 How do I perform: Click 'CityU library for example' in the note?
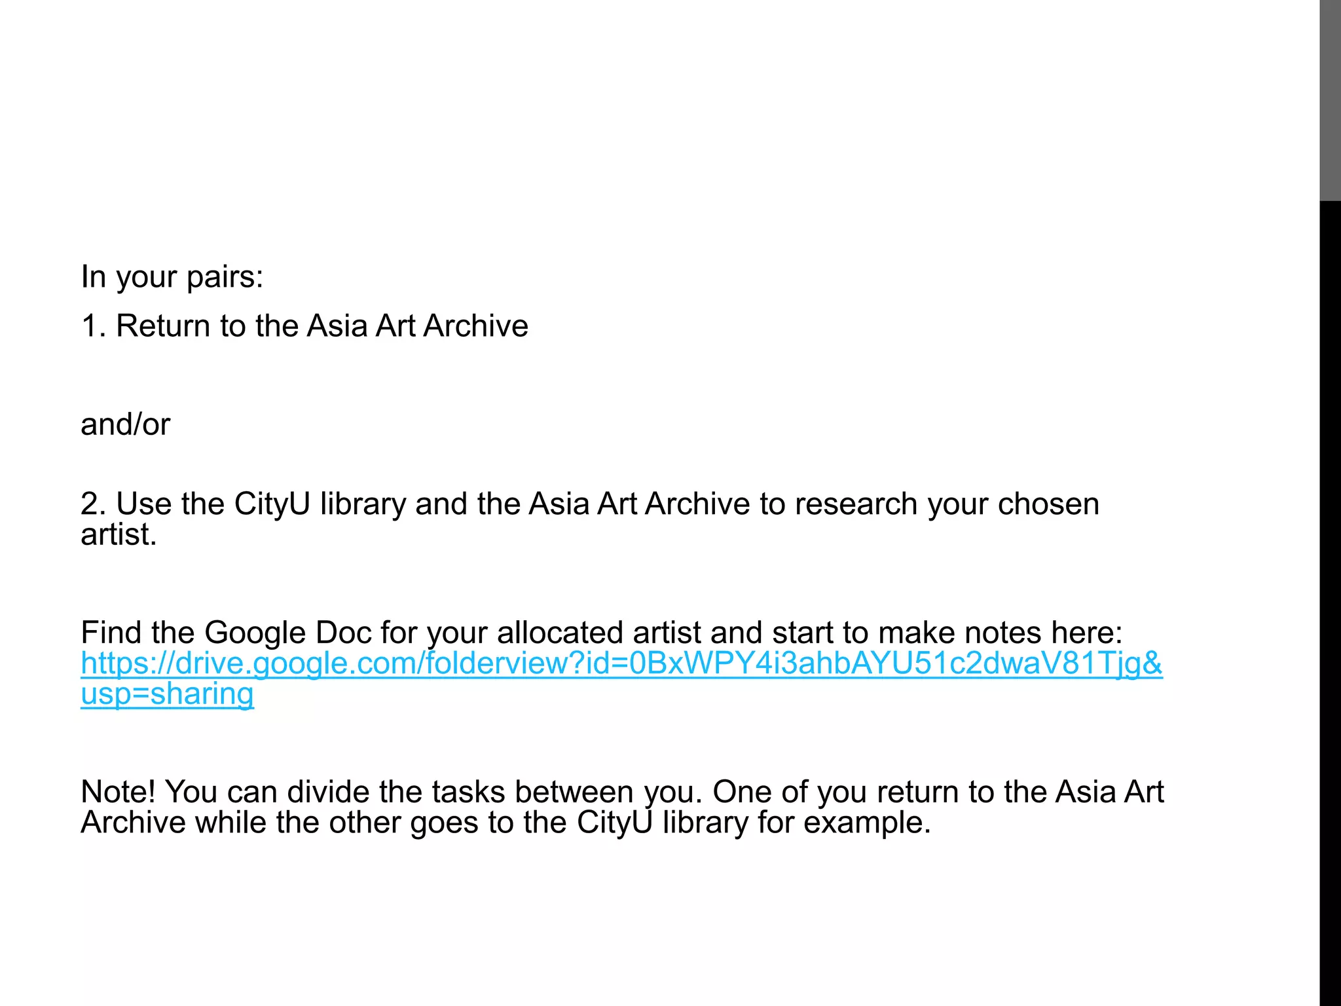point(753,823)
